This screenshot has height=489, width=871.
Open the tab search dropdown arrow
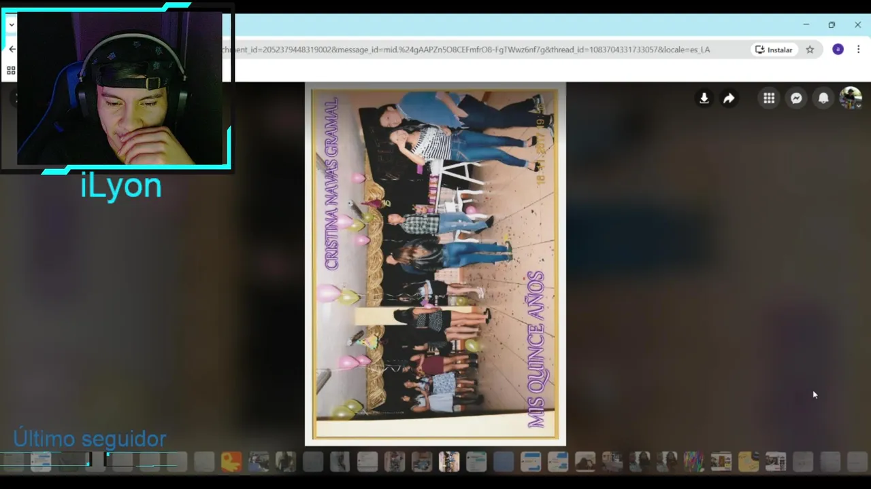(11, 25)
